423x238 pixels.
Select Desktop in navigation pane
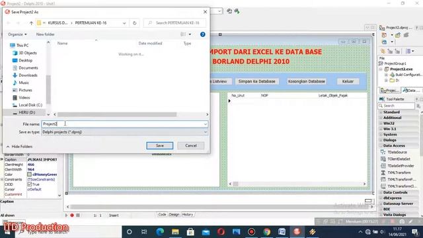coord(25,60)
